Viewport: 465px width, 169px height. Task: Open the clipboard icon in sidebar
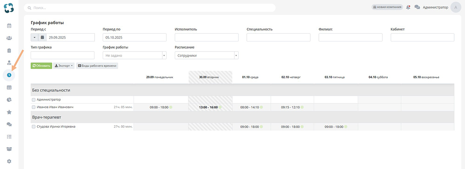point(9,50)
